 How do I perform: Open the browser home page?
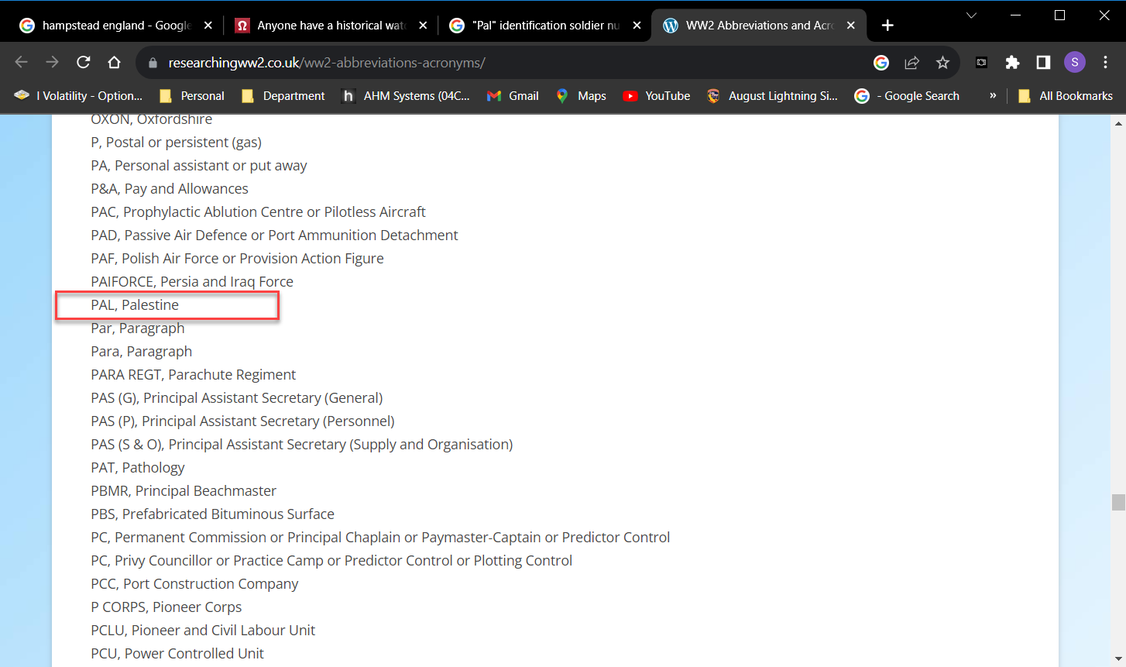point(114,63)
